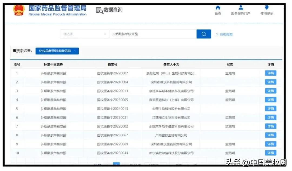Click the 国家药品监督管理局 site title
Screen dimensions: 292x171
coord(57,8)
